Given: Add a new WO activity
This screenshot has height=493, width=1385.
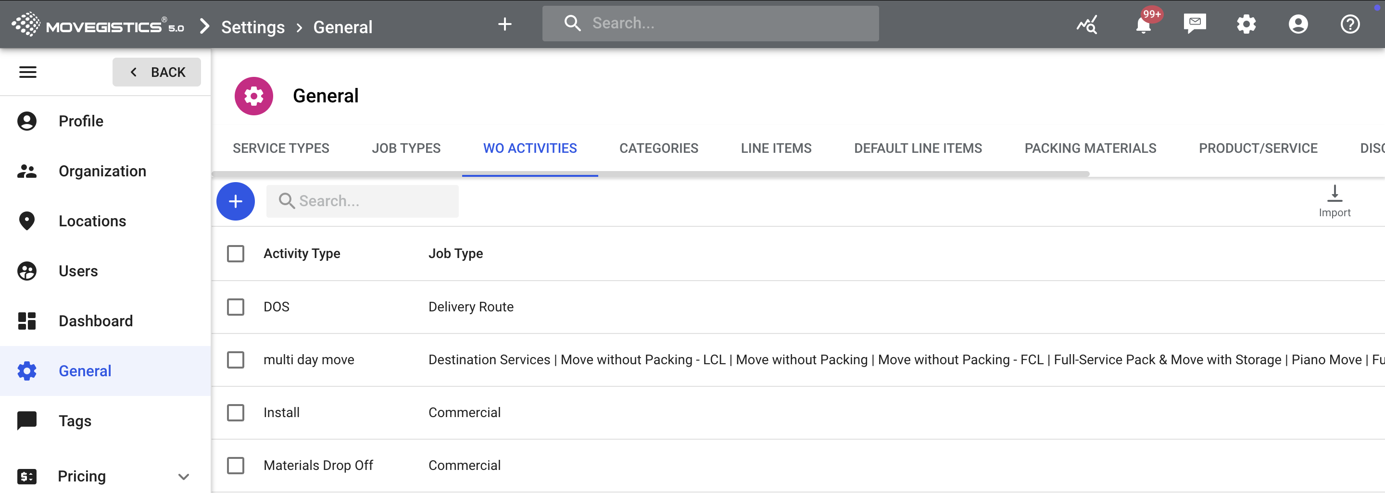Looking at the screenshot, I should [236, 201].
